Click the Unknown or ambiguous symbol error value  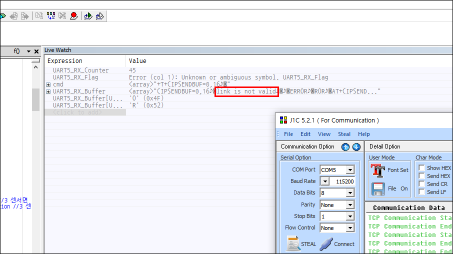[x=228, y=77]
